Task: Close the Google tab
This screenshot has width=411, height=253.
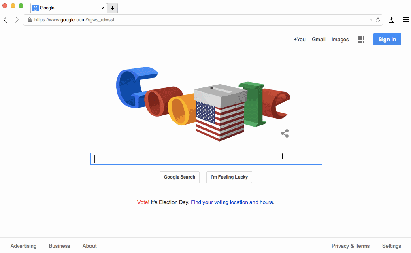Action: pyautogui.click(x=103, y=8)
